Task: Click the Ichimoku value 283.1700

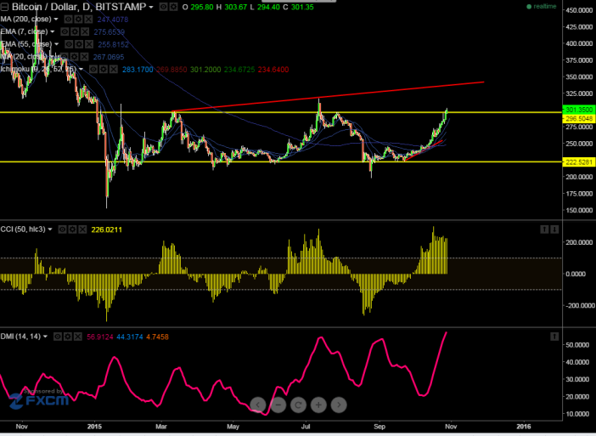Action: [138, 70]
